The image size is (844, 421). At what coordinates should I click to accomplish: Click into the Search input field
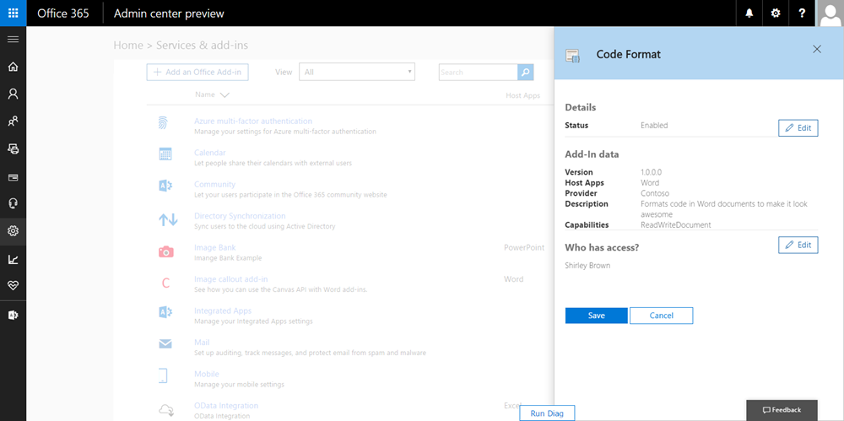click(478, 73)
